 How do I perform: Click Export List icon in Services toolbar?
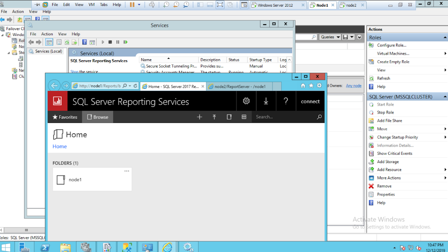[x=74, y=42]
